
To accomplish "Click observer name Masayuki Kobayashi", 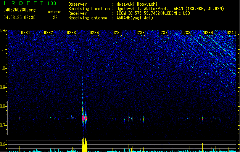I will (x=137, y=4).
